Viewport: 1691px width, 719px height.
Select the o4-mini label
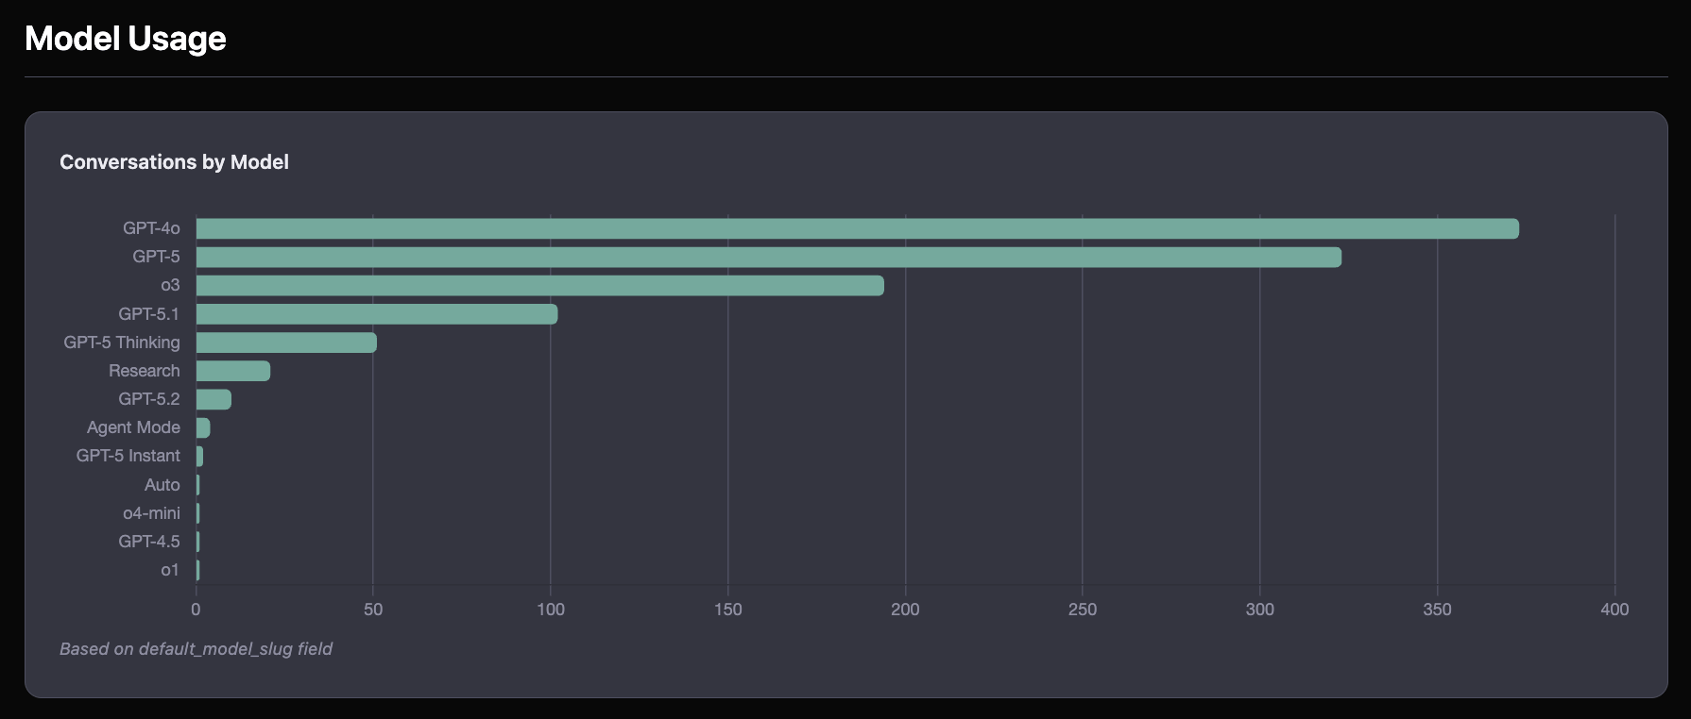coord(151,513)
